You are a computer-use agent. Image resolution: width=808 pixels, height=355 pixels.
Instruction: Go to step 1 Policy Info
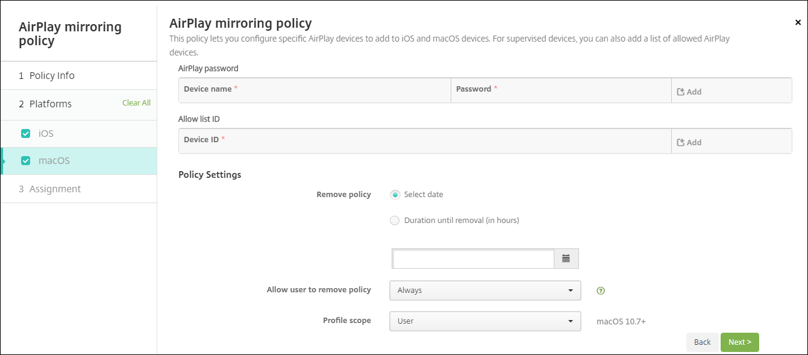click(x=52, y=76)
